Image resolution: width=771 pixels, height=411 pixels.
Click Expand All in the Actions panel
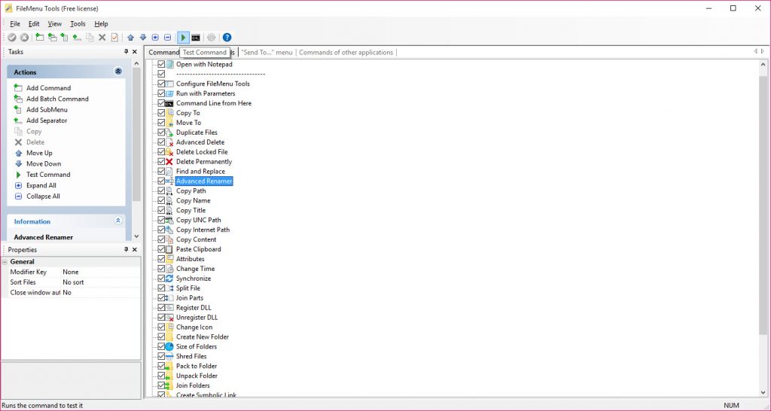point(41,185)
